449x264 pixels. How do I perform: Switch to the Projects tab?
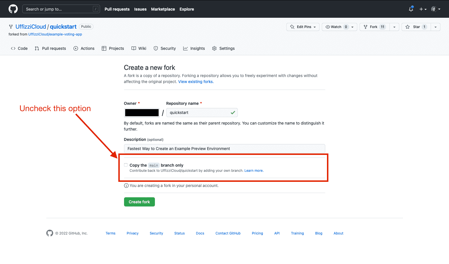(113, 48)
